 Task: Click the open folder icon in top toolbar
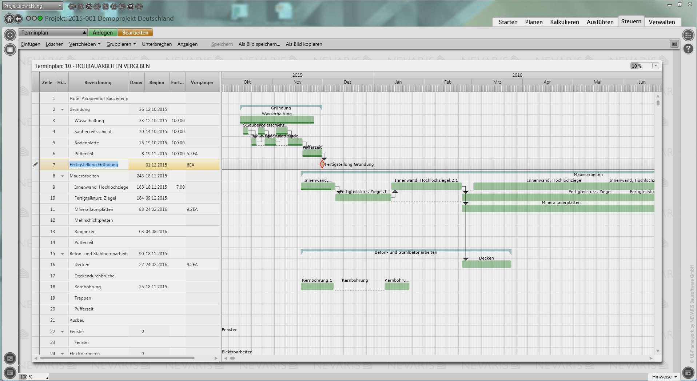pos(89,7)
